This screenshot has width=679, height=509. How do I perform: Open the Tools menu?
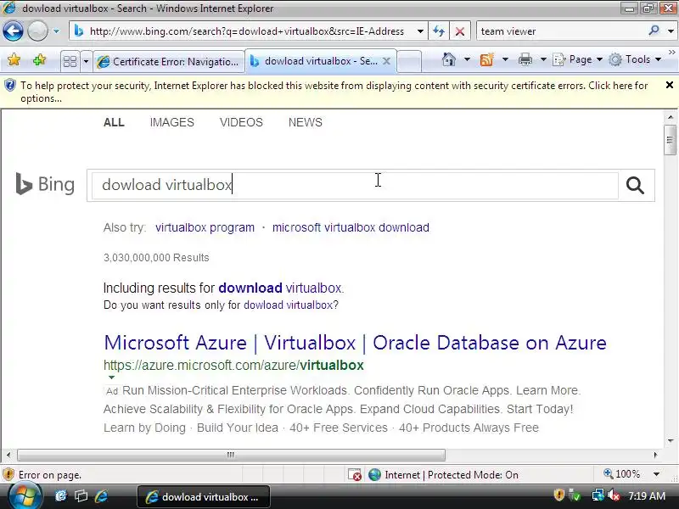[x=635, y=59]
